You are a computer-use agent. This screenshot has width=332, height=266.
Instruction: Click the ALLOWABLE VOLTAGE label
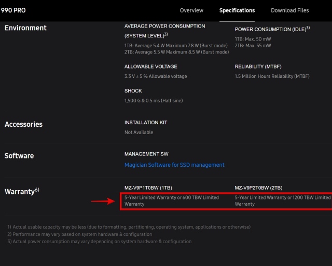[151, 66]
